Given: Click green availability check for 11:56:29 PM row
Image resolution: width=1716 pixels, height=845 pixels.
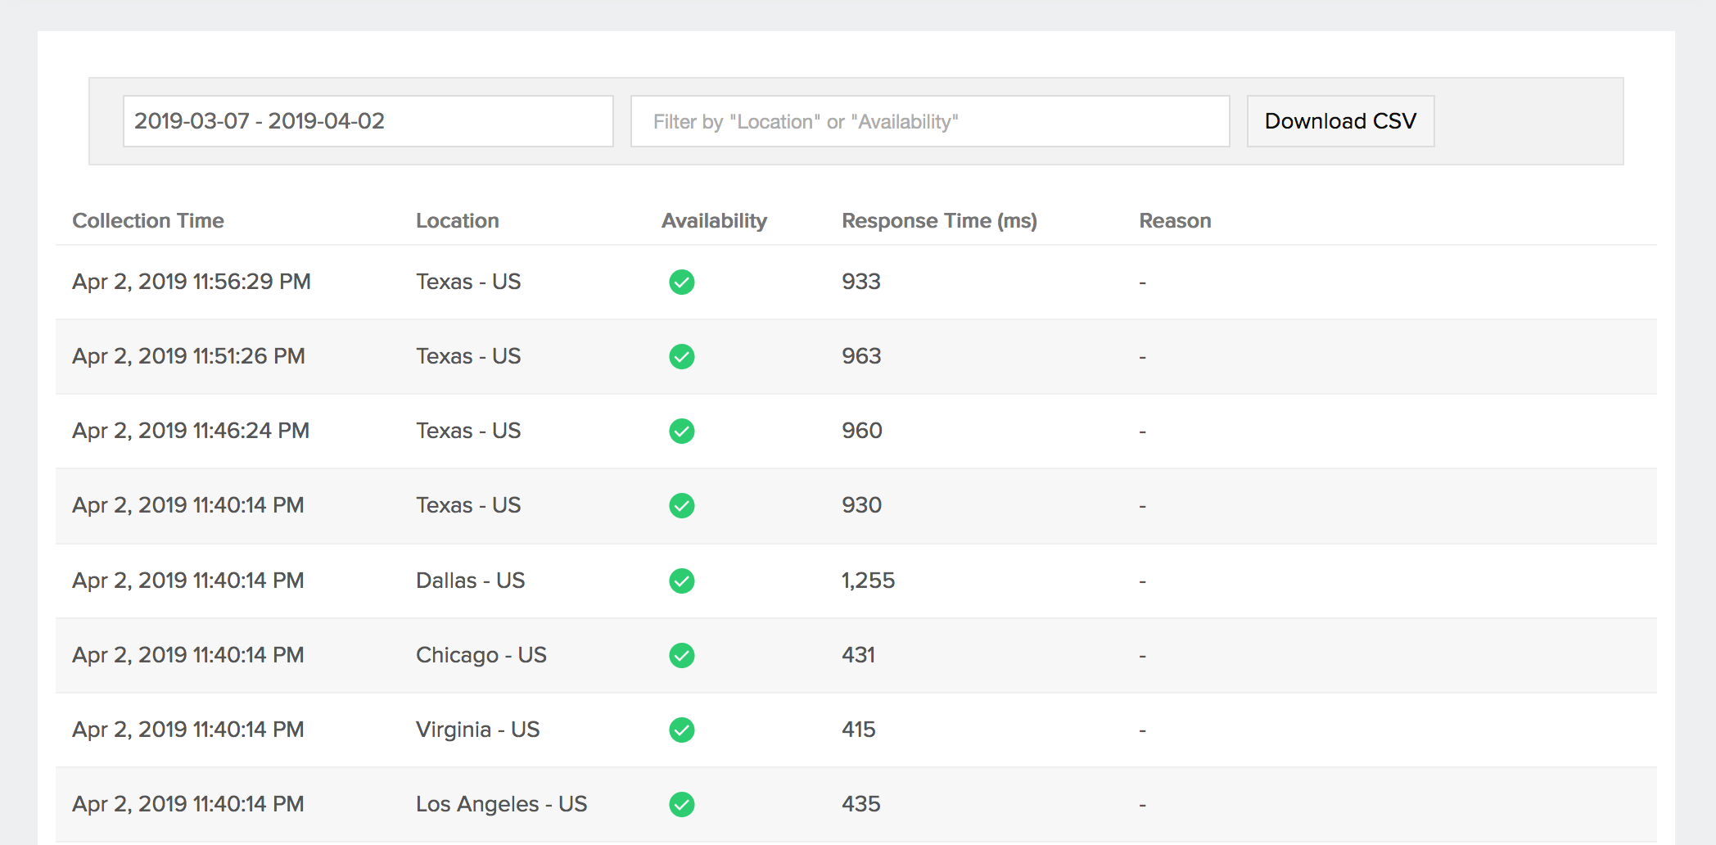Looking at the screenshot, I should tap(681, 282).
